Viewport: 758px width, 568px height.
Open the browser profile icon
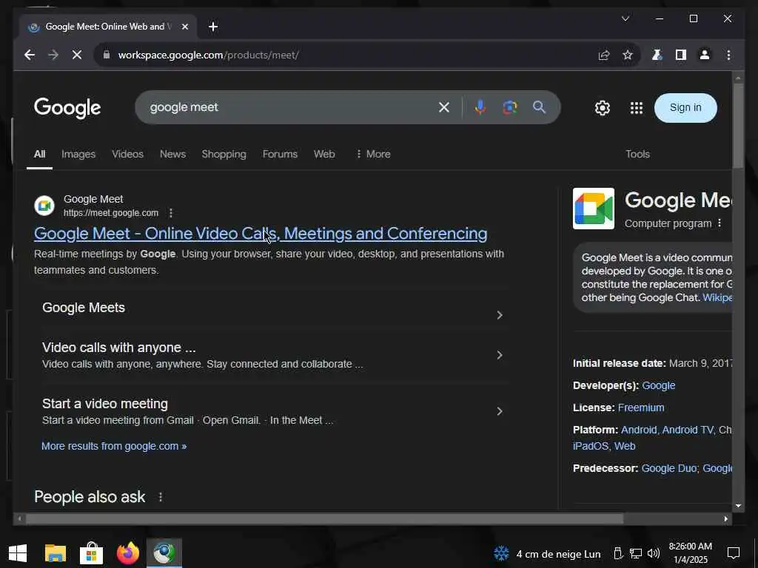[705, 55]
